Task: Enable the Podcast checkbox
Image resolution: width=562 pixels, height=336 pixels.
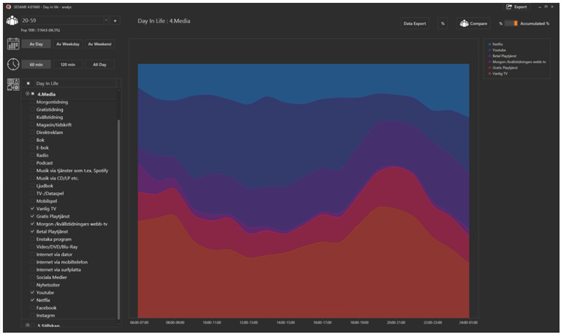Action: point(32,162)
